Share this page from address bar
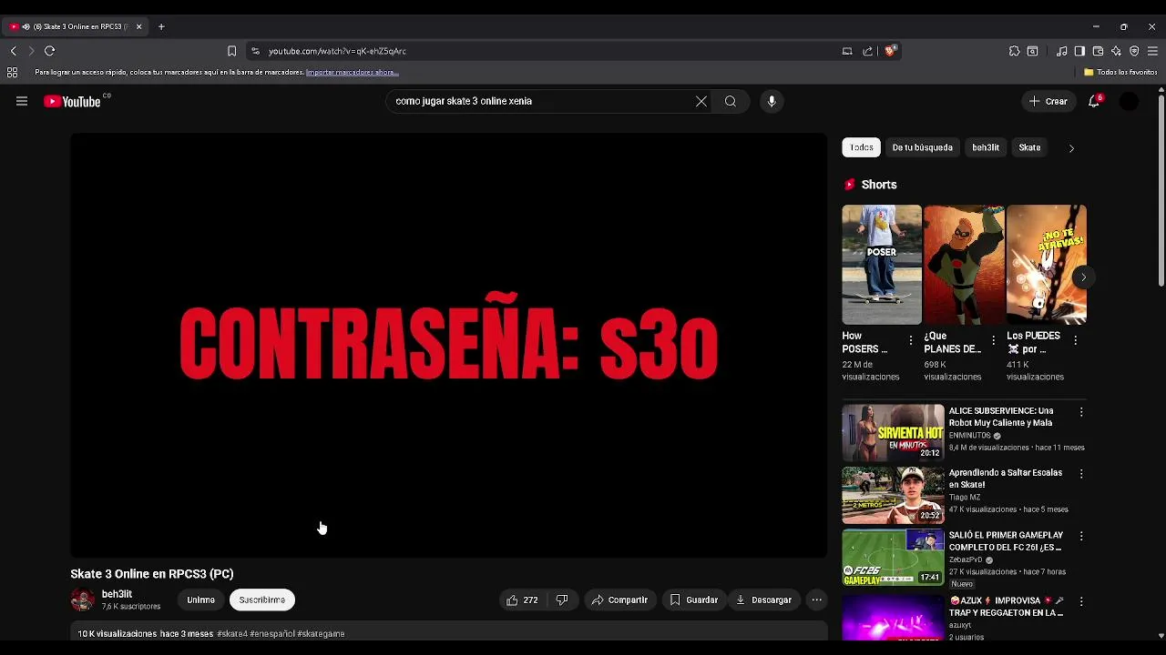Screen dimensions: 1166x655 (x=867, y=51)
